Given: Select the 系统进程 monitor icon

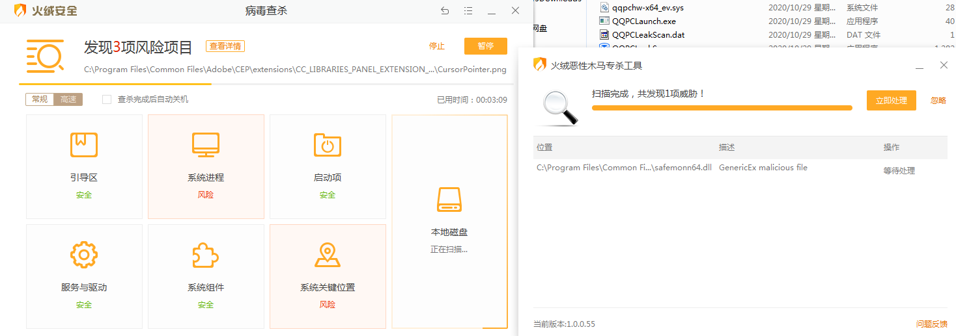Looking at the screenshot, I should (x=206, y=145).
